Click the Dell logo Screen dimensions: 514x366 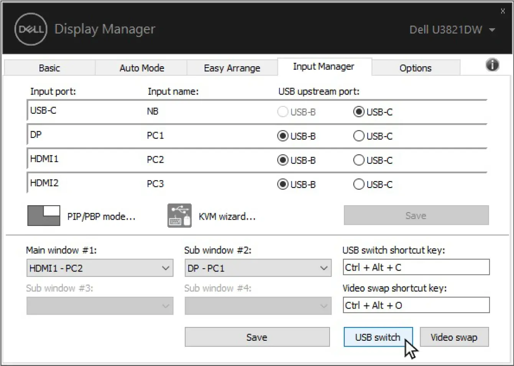tap(30, 29)
